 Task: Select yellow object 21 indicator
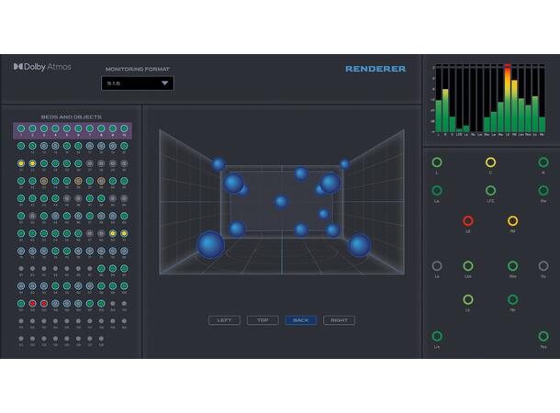tap(21, 163)
